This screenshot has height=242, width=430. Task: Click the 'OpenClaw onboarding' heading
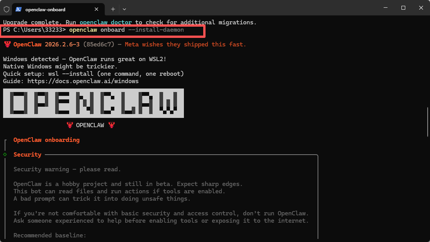pyautogui.click(x=46, y=140)
